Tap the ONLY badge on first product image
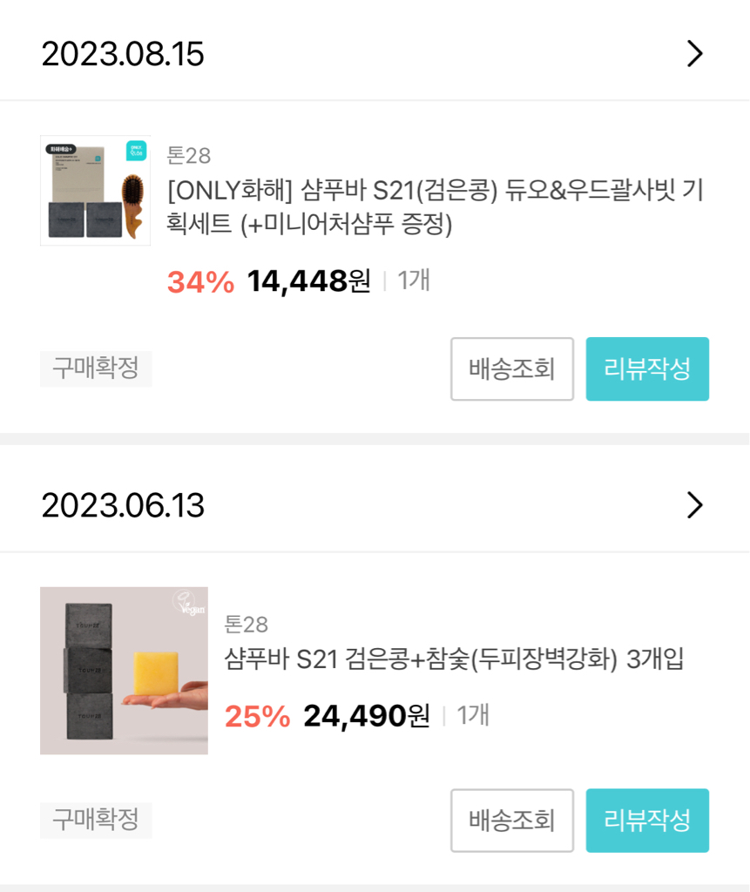Viewport: 750px width, 892px height. point(136,150)
